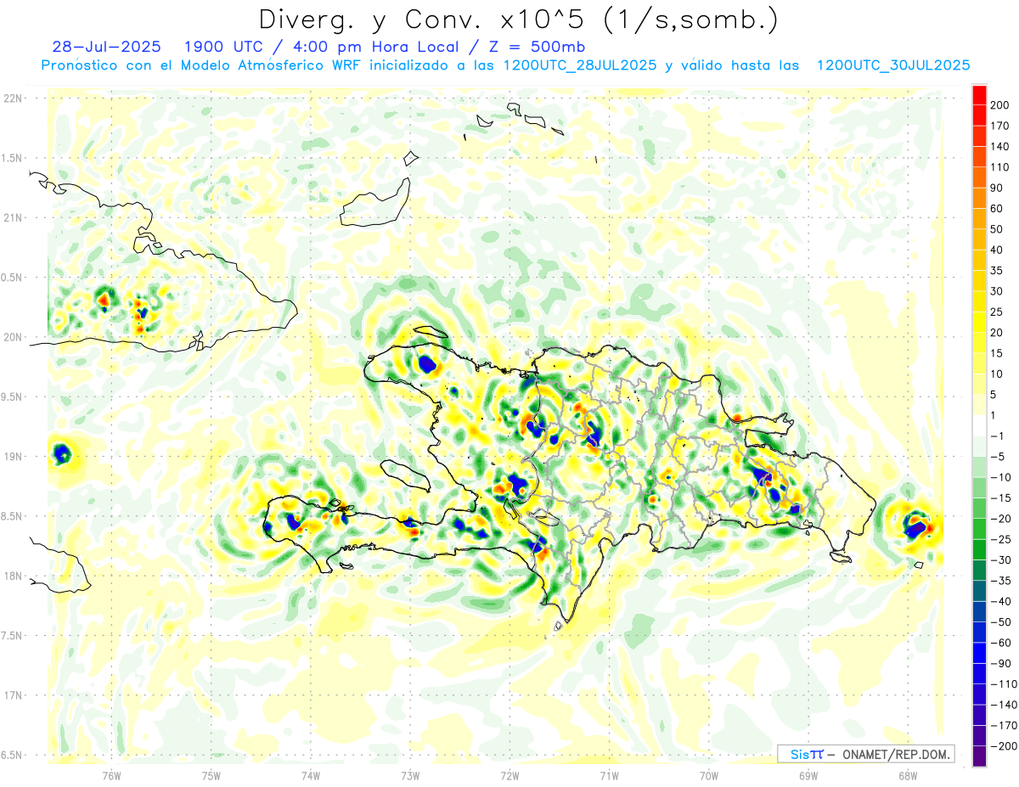Viewport: 1019px width, 787px height.
Task: Click the white legend band between 1 and −1
Action: point(978,426)
